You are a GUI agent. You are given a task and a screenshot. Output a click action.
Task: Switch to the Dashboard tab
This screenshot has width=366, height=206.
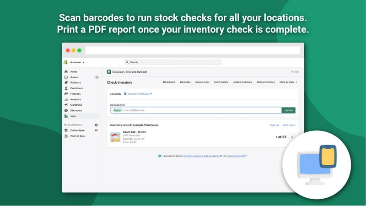point(169,82)
